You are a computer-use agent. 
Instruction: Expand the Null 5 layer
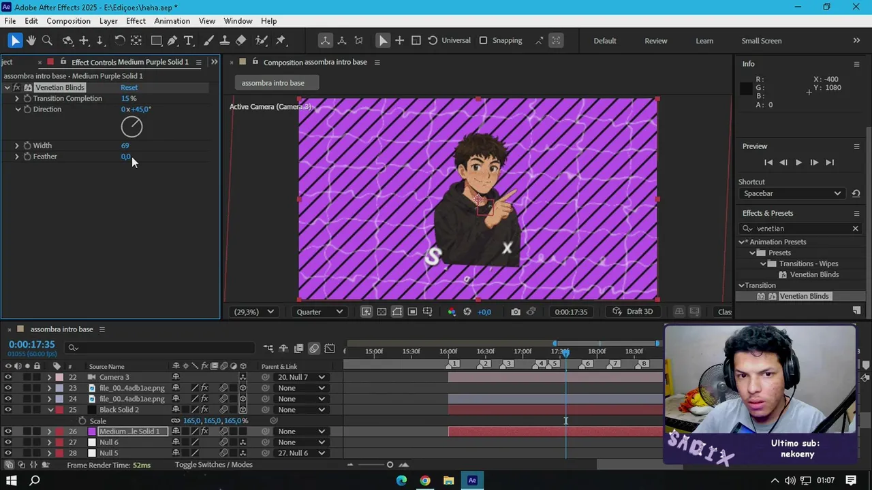coord(49,453)
